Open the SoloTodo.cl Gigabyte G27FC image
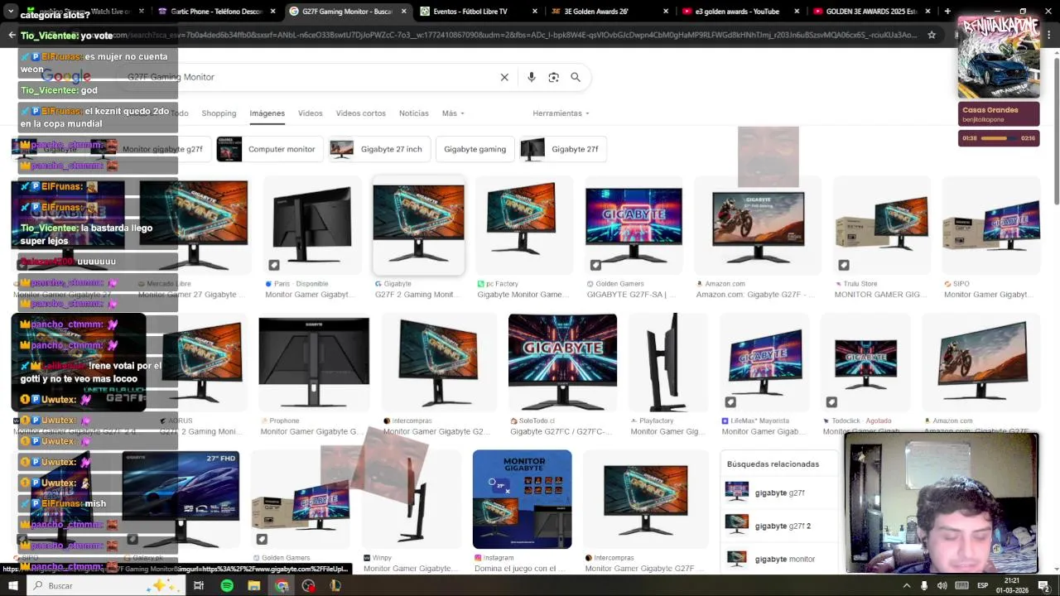1060x596 pixels. click(x=562, y=362)
